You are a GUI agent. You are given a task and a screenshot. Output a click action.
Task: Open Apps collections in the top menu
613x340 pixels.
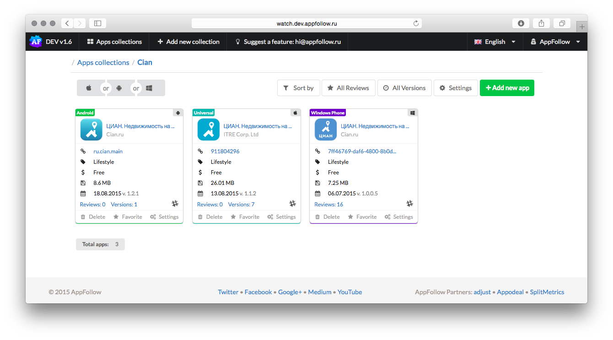coord(114,42)
